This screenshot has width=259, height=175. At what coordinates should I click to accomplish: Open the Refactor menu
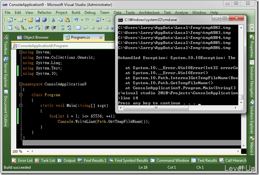pyautogui.click(x=44, y=12)
